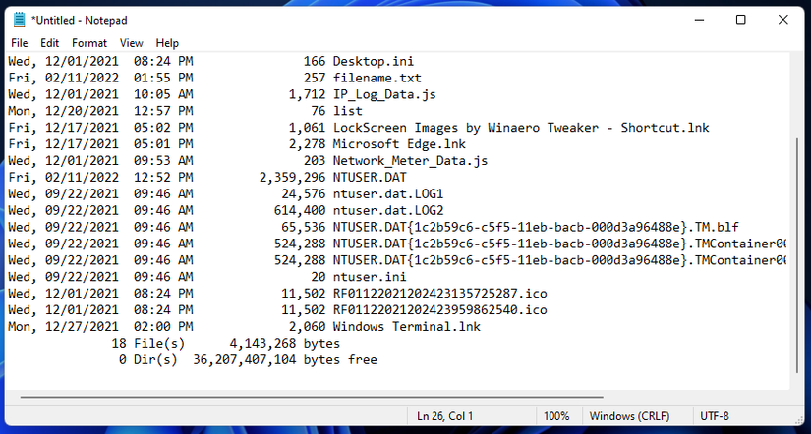Open the View menu
This screenshot has height=434, width=811.
[132, 43]
